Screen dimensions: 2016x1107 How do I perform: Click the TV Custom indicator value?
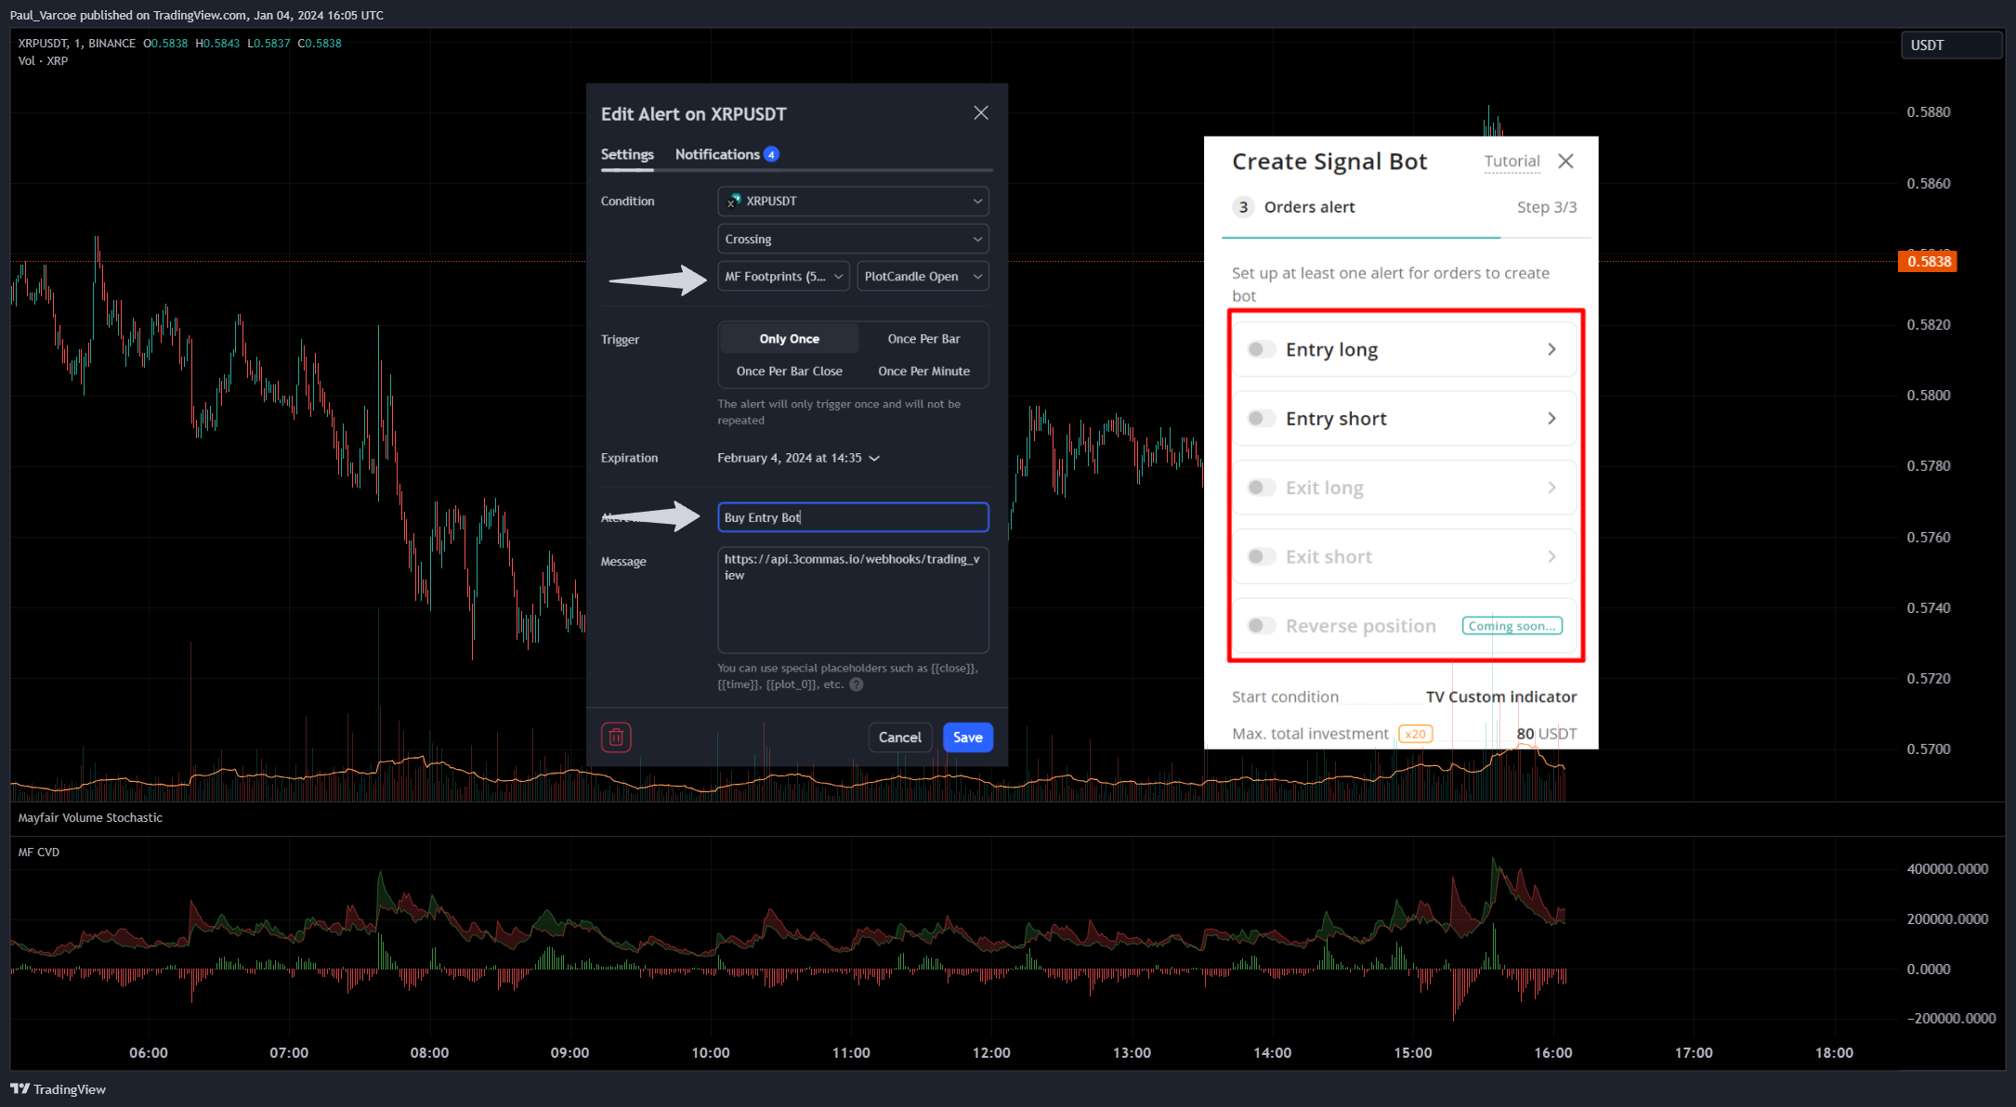click(x=1501, y=697)
